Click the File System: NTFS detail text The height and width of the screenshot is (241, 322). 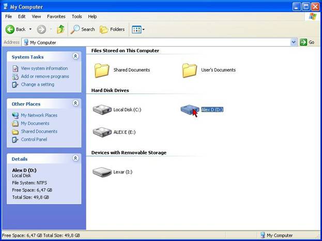[x=29, y=183]
